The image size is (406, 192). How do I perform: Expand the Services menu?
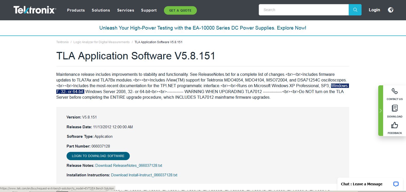125,10
